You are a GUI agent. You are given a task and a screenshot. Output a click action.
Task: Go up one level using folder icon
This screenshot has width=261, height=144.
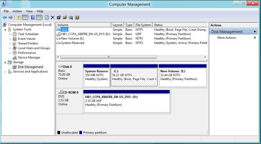19,18
